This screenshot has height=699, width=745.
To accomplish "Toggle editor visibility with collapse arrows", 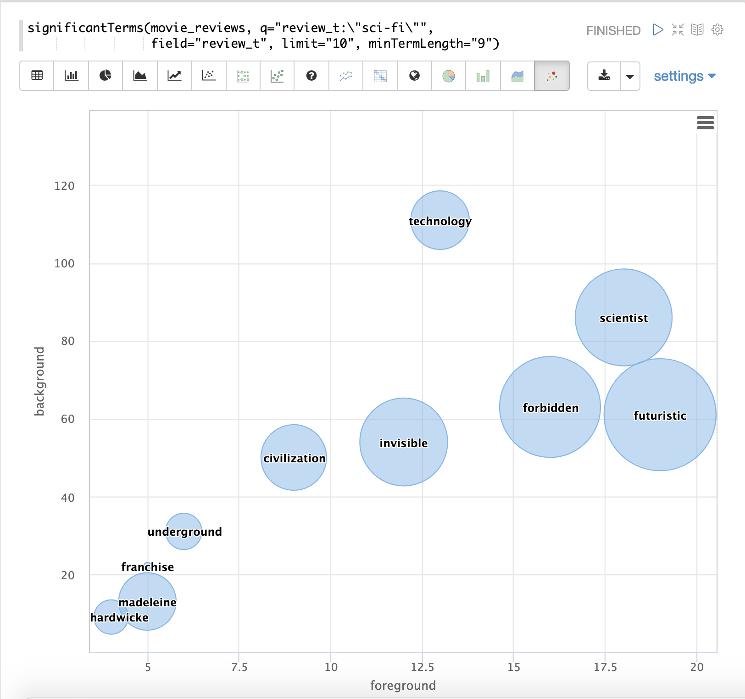I will coord(678,30).
